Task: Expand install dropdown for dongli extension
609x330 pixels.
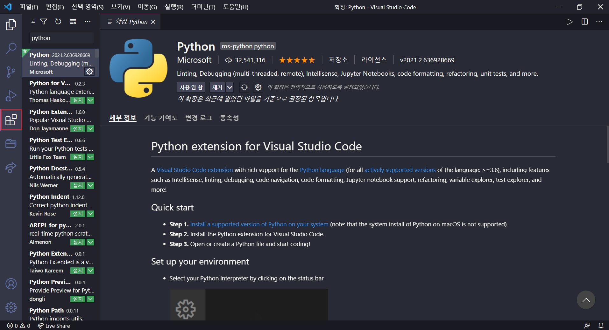Action: 90,299
